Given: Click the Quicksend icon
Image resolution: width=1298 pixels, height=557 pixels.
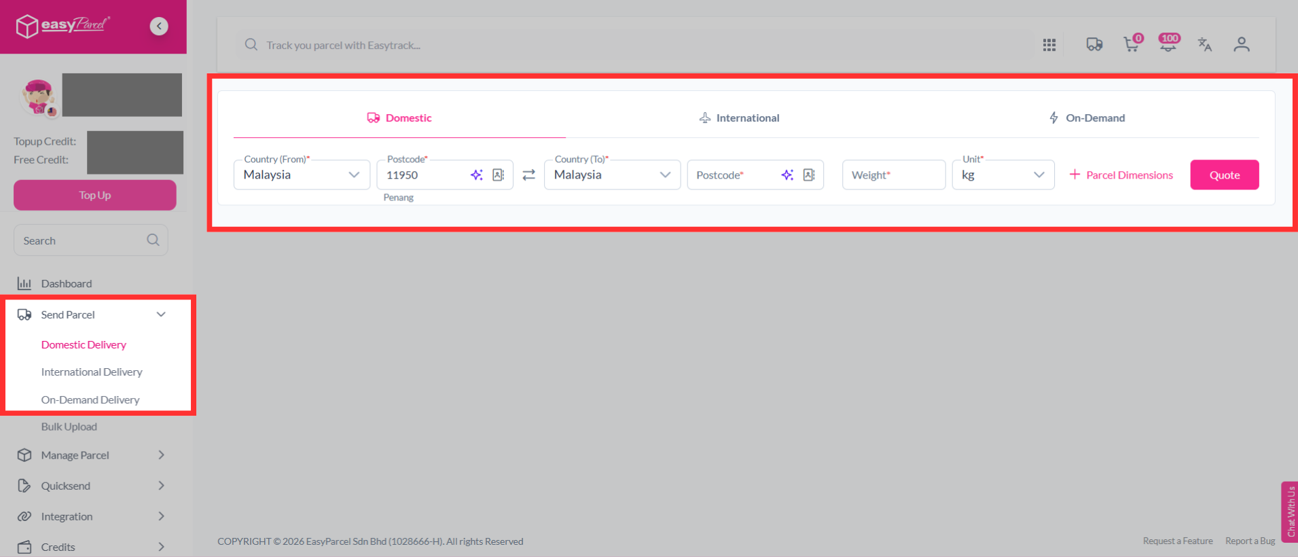Looking at the screenshot, I should tap(24, 486).
